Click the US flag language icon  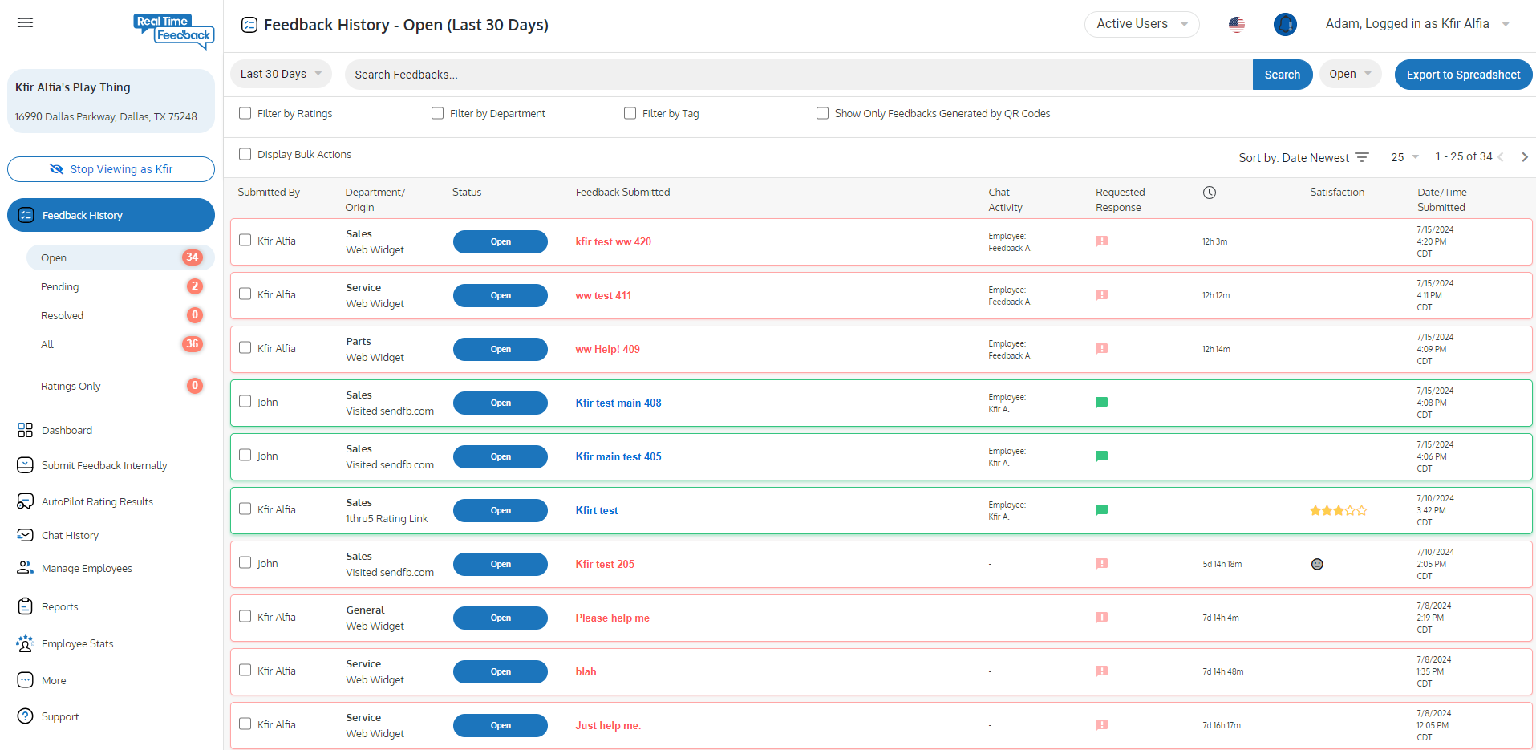click(1236, 25)
